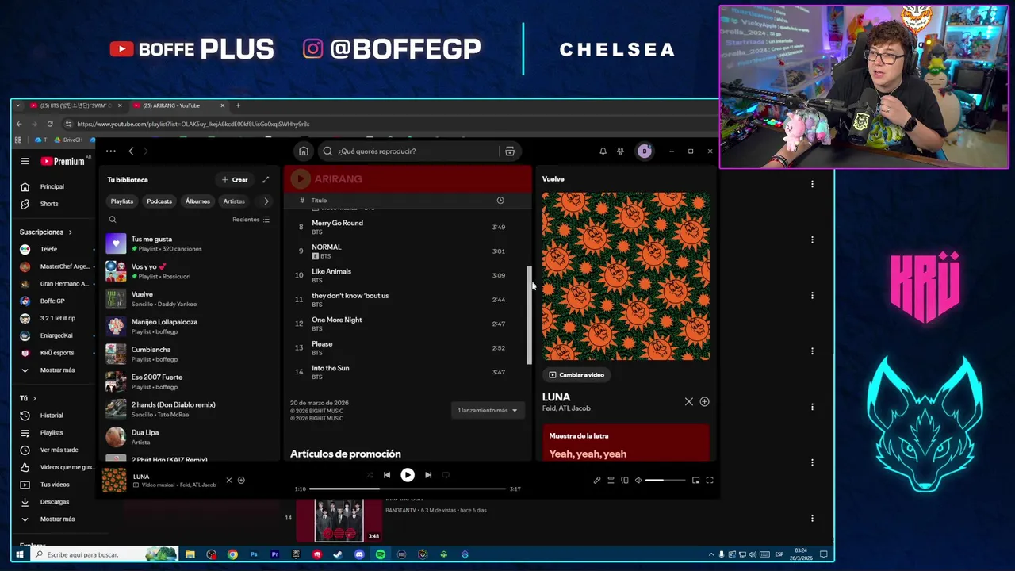Open Spotify profile avatar B
The height and width of the screenshot is (571, 1015).
(x=644, y=151)
